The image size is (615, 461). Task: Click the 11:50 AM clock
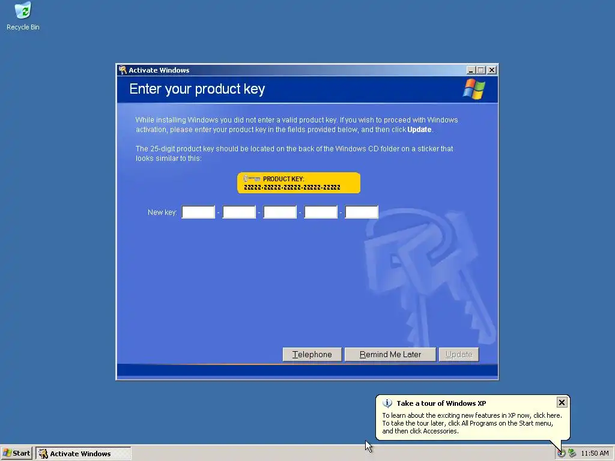pos(595,453)
